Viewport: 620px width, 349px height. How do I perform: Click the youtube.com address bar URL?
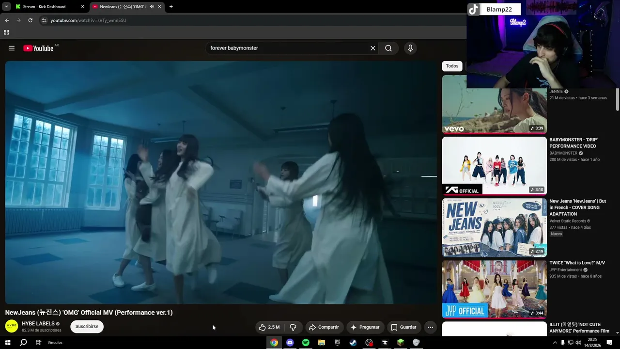(x=88, y=20)
